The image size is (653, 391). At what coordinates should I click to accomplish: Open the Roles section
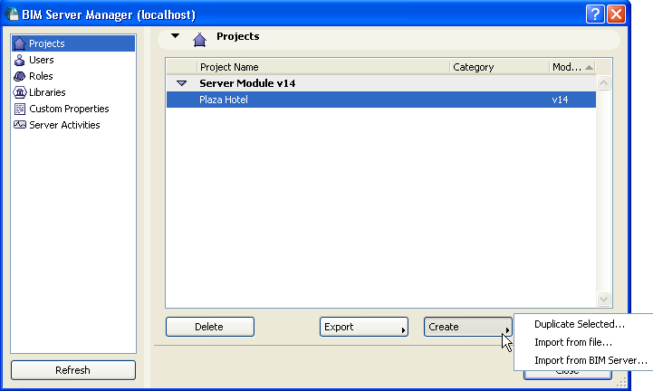click(41, 76)
